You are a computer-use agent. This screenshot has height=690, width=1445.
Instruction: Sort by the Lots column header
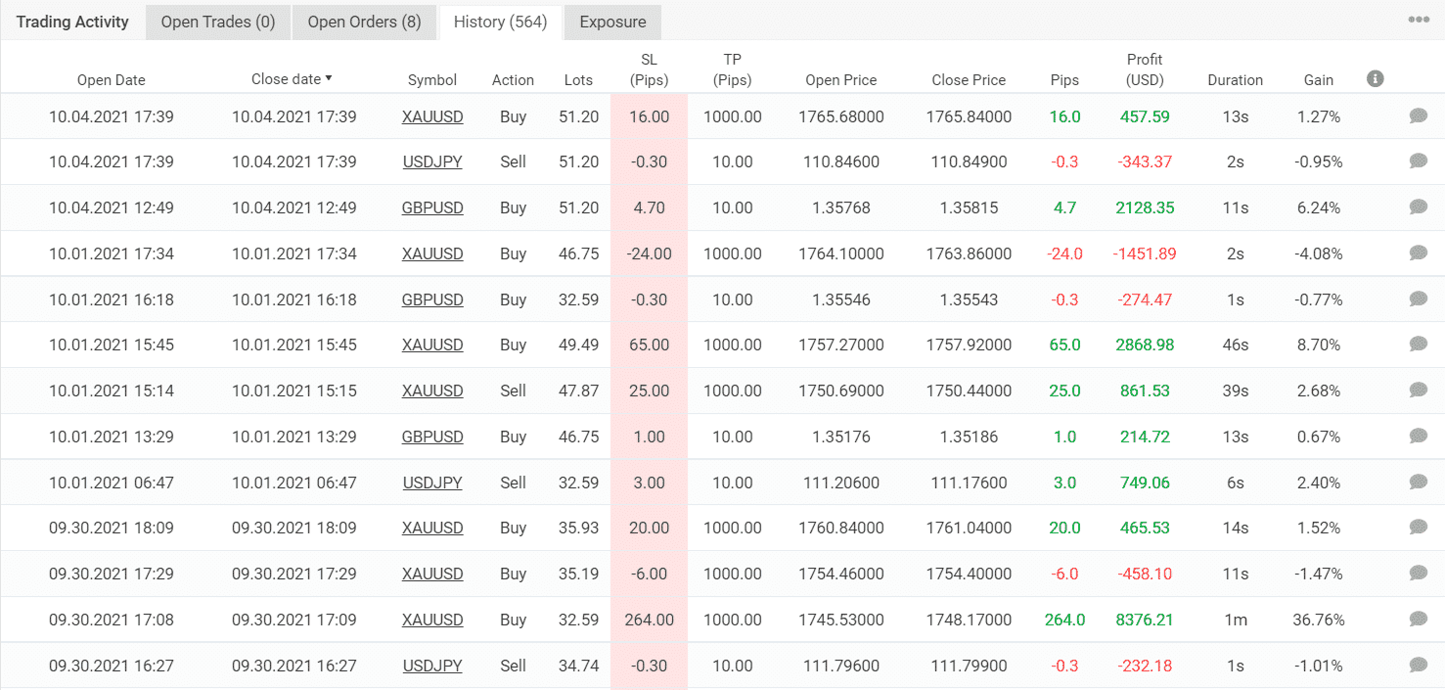click(578, 80)
